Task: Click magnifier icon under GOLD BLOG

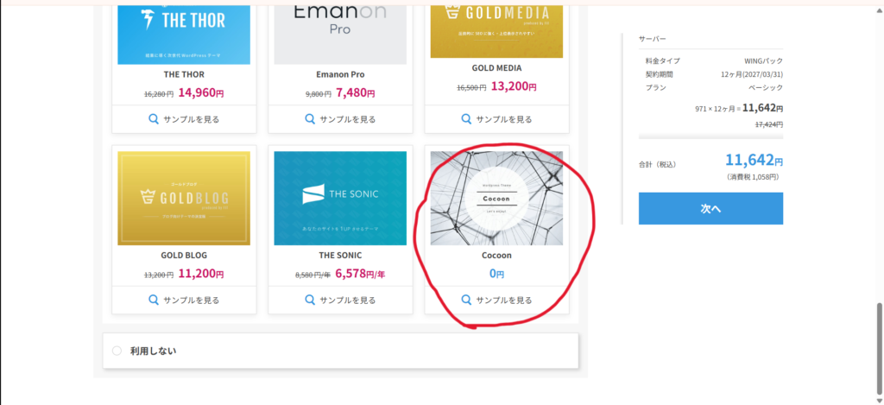Action: pos(154,300)
